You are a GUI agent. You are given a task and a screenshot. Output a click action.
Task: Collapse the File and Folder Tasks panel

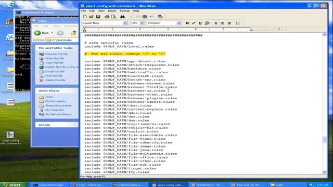click(57, 48)
